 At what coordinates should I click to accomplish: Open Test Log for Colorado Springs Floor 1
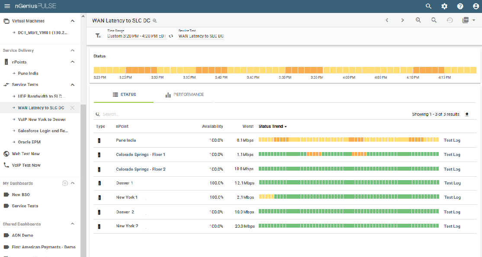(452, 155)
